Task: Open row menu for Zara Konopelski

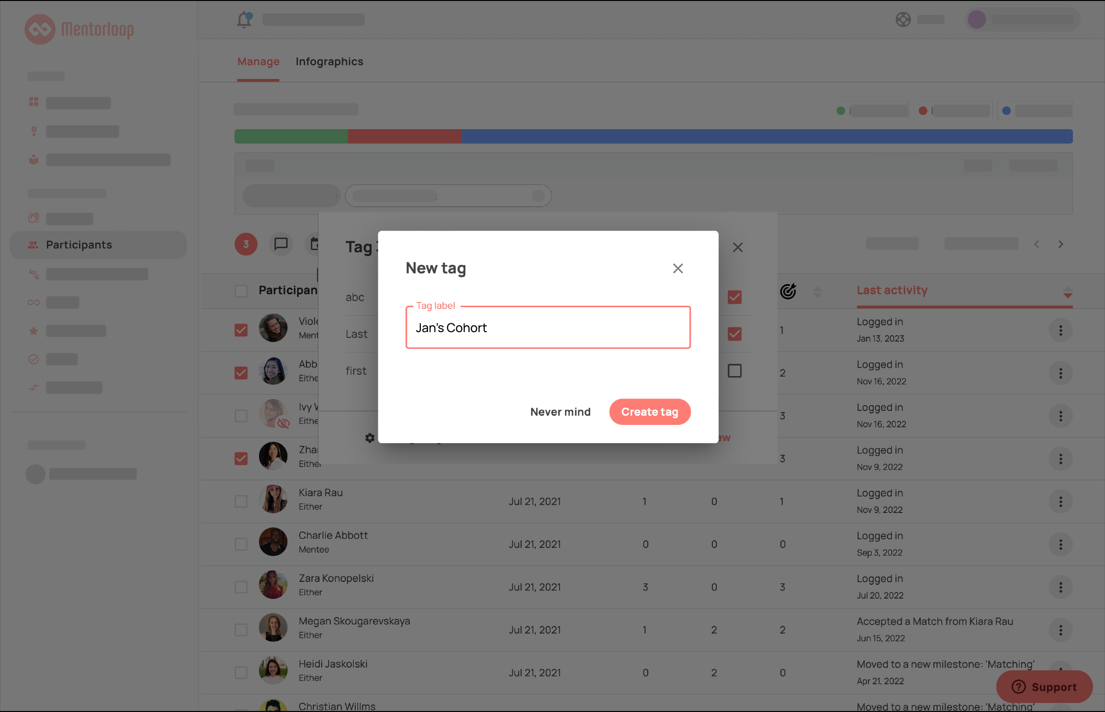Action: pos(1060,587)
